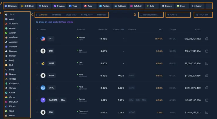Switch to No Imp. Loss tab
The height and width of the screenshot is (119, 217).
click(87, 15)
